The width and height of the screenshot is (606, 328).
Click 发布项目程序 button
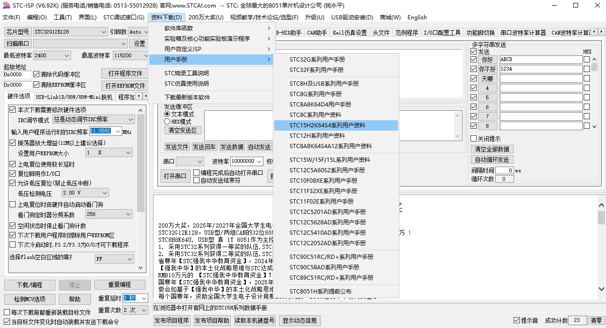pos(172,320)
